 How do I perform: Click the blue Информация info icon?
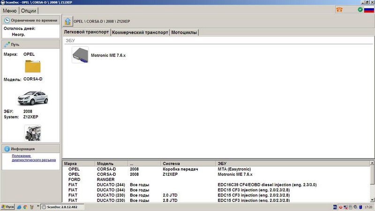click(7, 149)
